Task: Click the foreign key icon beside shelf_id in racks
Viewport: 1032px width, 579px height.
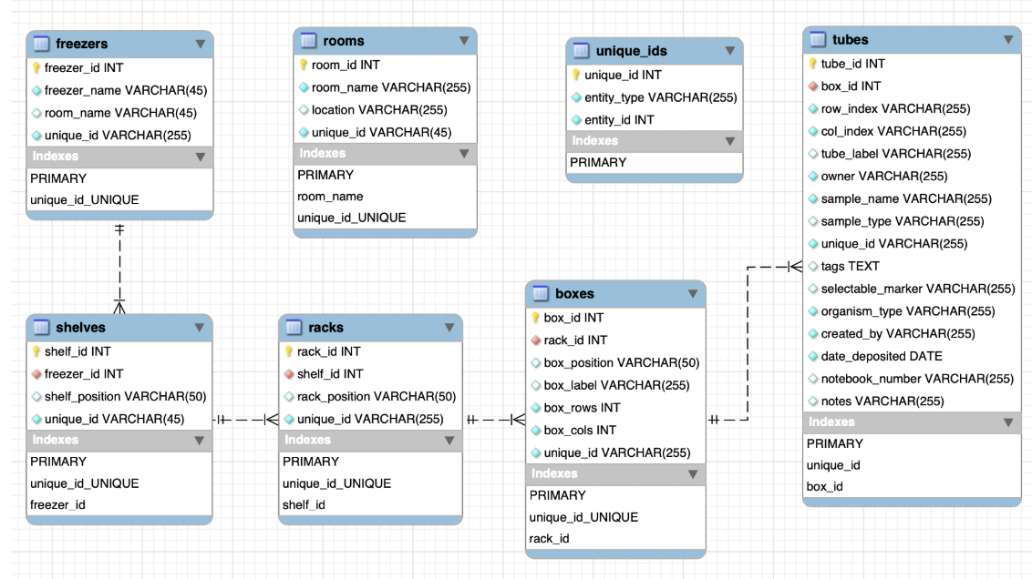Action: [x=290, y=373]
